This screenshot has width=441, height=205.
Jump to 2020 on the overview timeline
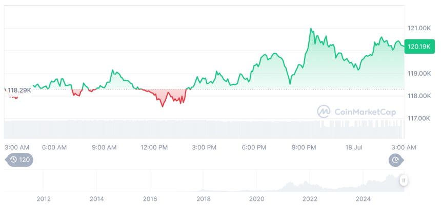(256, 198)
